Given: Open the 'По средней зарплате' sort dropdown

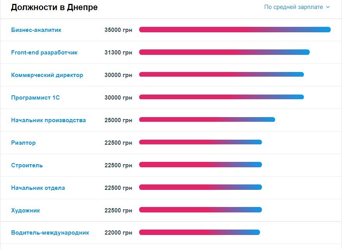Looking at the screenshot, I should point(293,7).
